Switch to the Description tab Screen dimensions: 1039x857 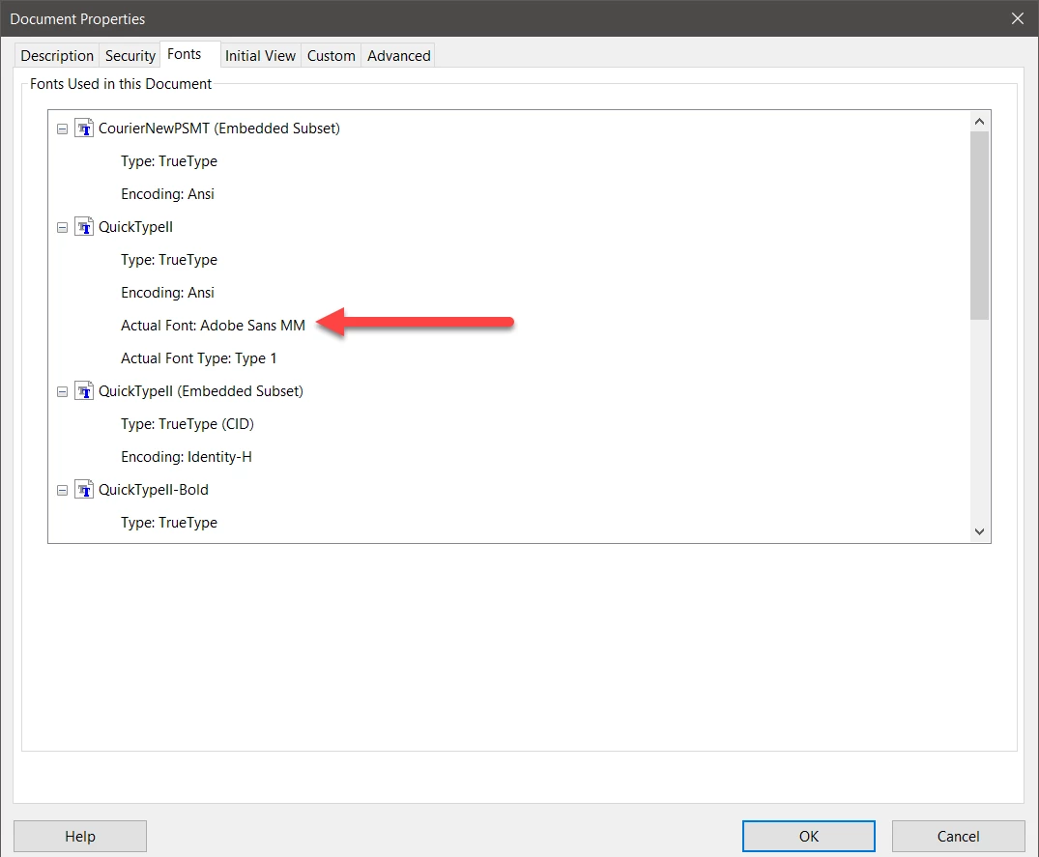coord(57,56)
